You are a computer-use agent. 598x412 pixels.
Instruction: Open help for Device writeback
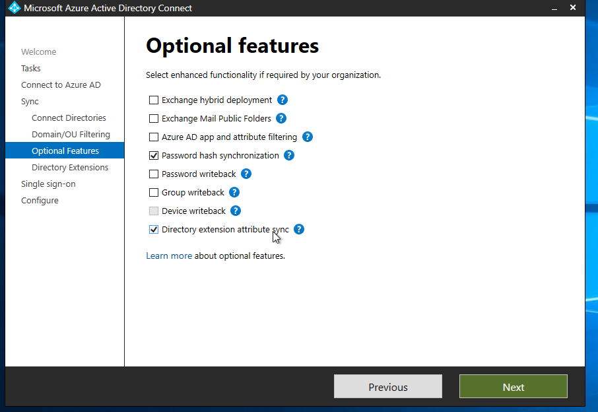236,211
